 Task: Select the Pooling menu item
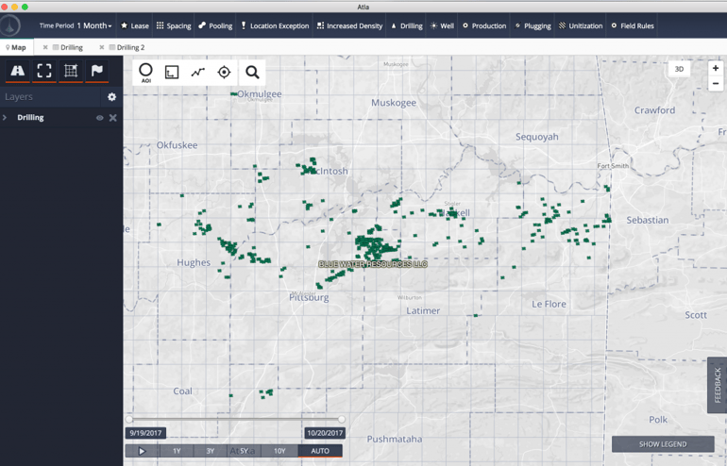[215, 25]
